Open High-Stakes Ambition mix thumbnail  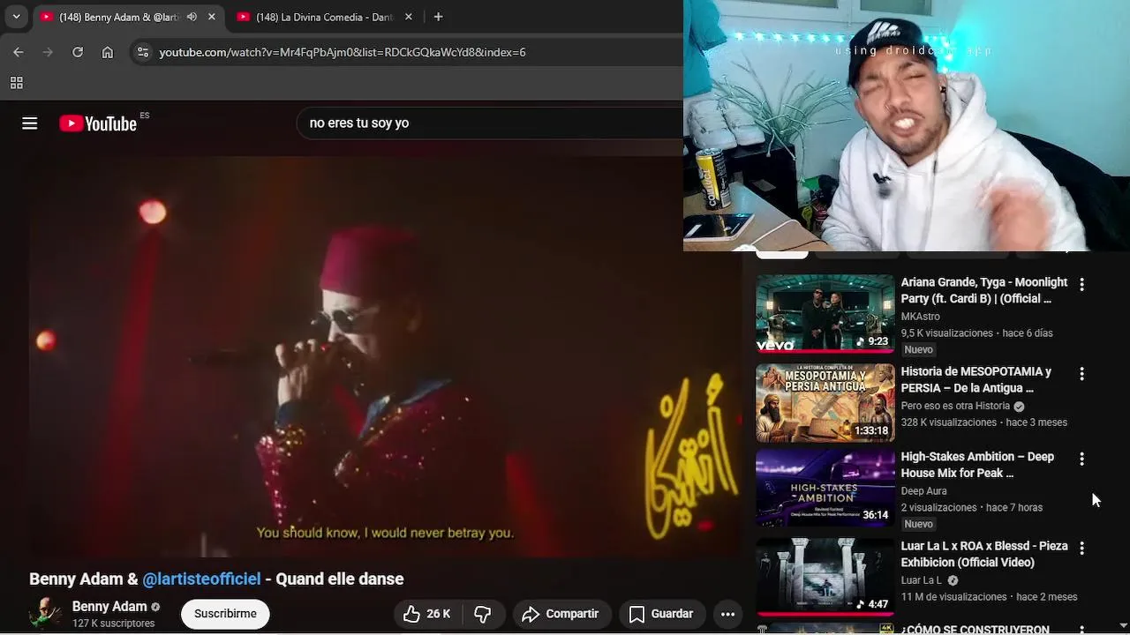(825, 488)
